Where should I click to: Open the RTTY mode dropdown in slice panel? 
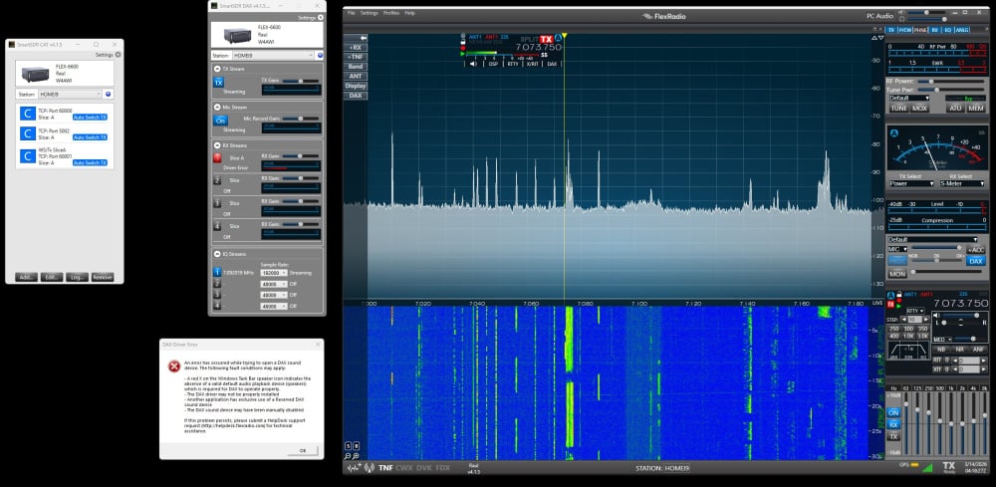pos(915,311)
